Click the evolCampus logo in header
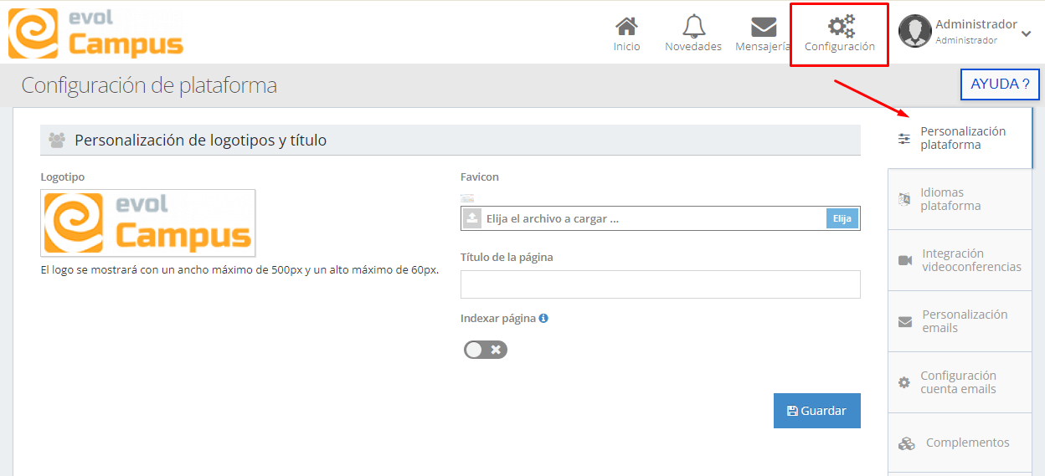 pyautogui.click(x=95, y=33)
